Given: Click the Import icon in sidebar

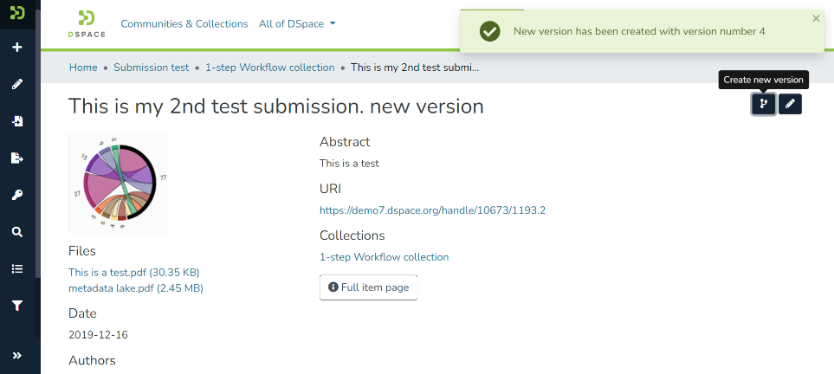Looking at the screenshot, I should (16, 121).
